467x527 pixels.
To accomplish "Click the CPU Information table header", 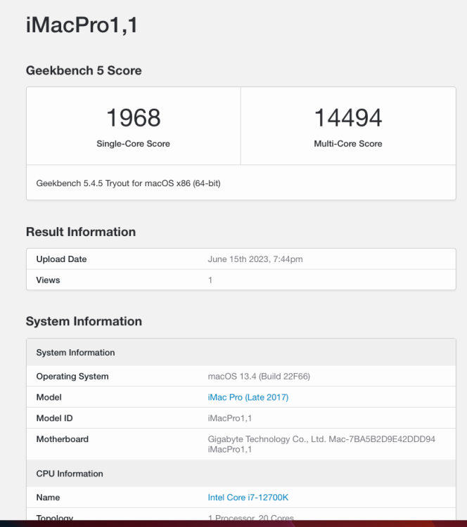I will [x=241, y=473].
